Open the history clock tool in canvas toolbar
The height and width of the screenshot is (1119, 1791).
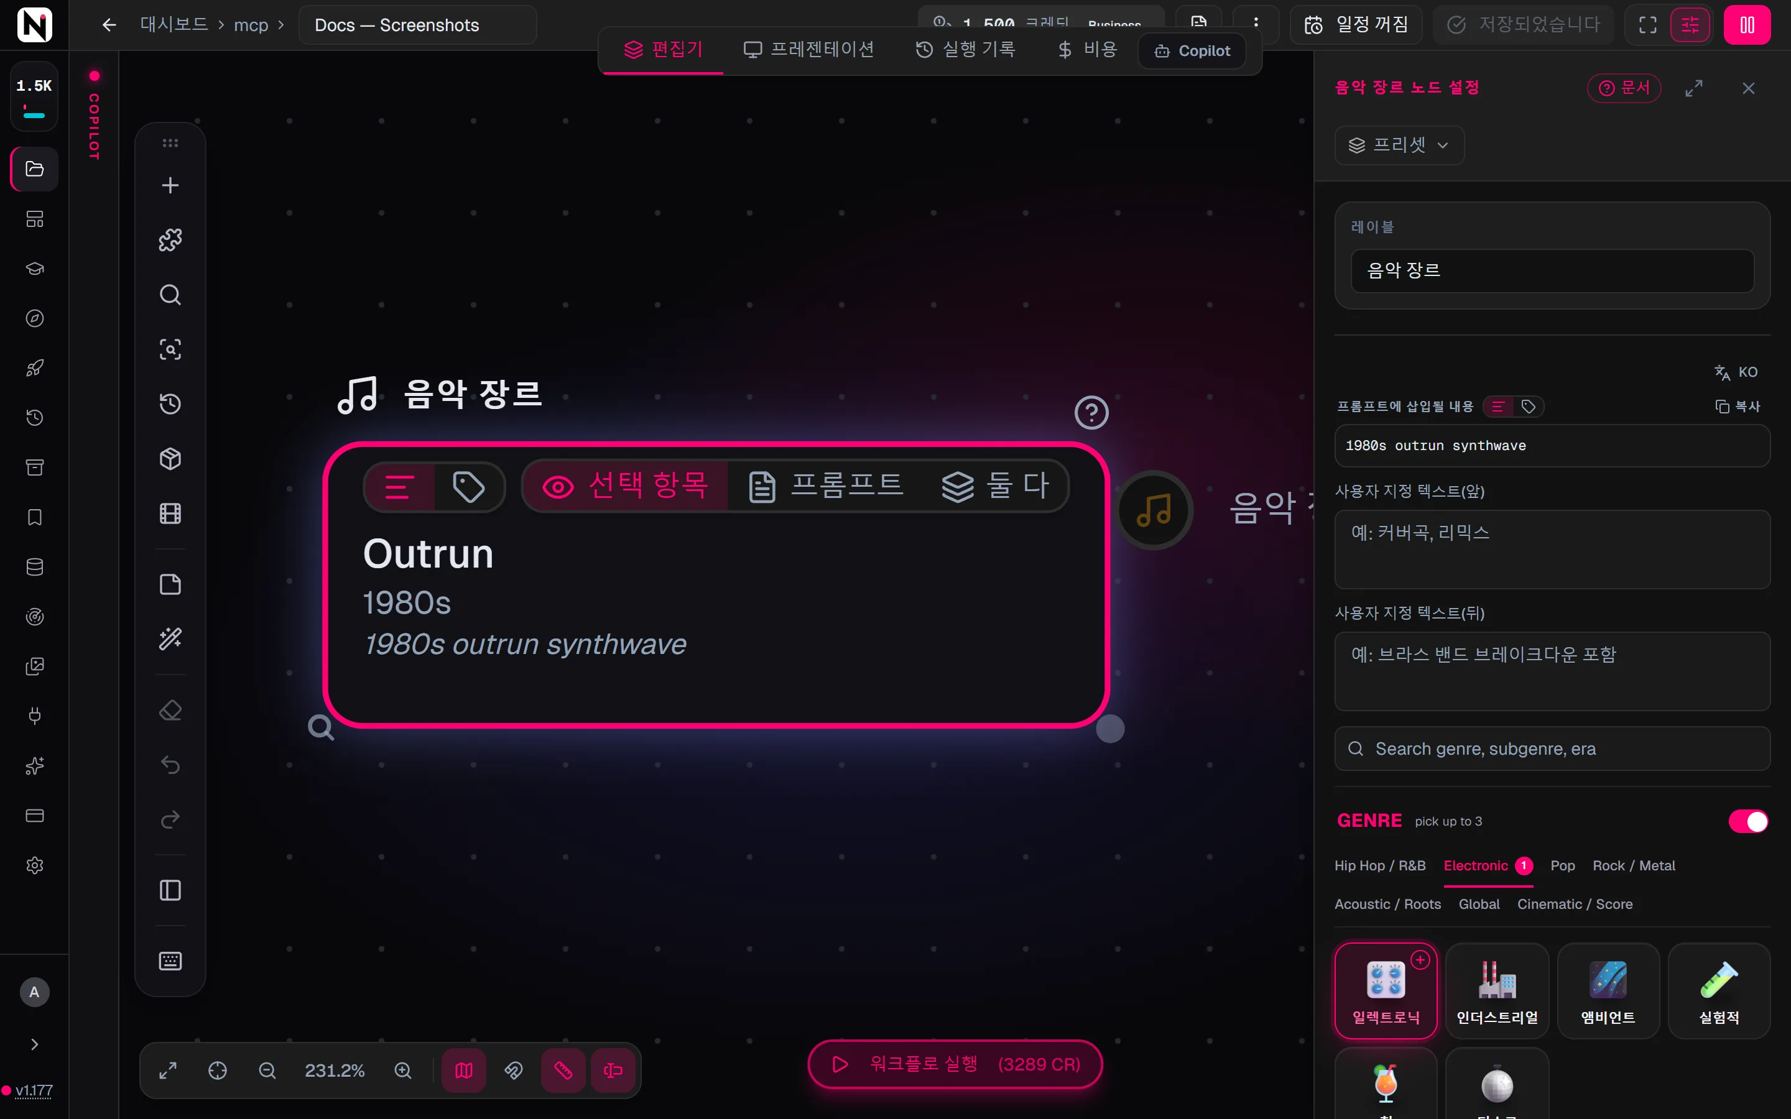(170, 404)
